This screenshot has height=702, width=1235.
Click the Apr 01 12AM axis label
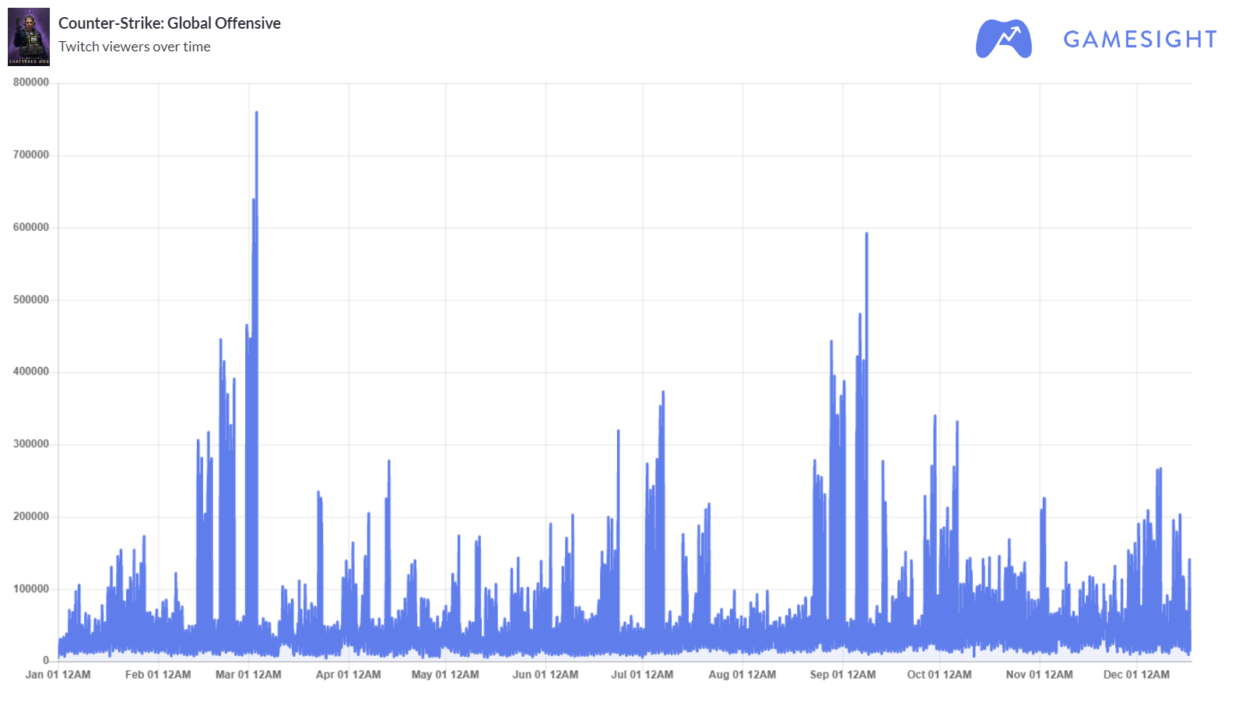point(349,675)
